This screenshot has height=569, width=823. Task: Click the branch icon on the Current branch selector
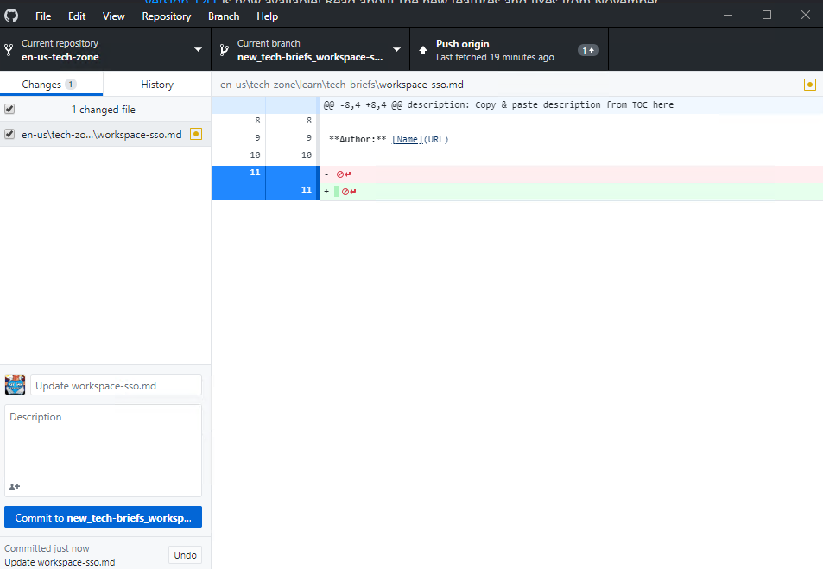[225, 49]
